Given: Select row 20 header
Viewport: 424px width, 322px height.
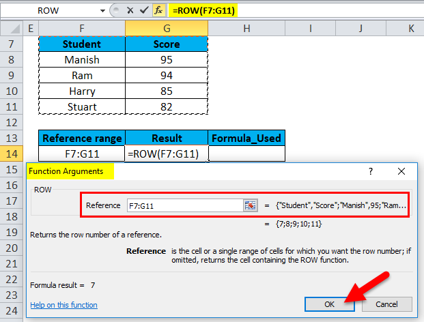Looking at the screenshot, I should [12, 248].
